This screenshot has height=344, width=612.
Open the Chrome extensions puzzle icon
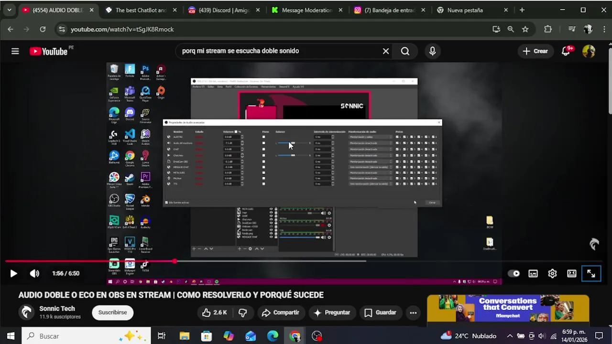548,29
